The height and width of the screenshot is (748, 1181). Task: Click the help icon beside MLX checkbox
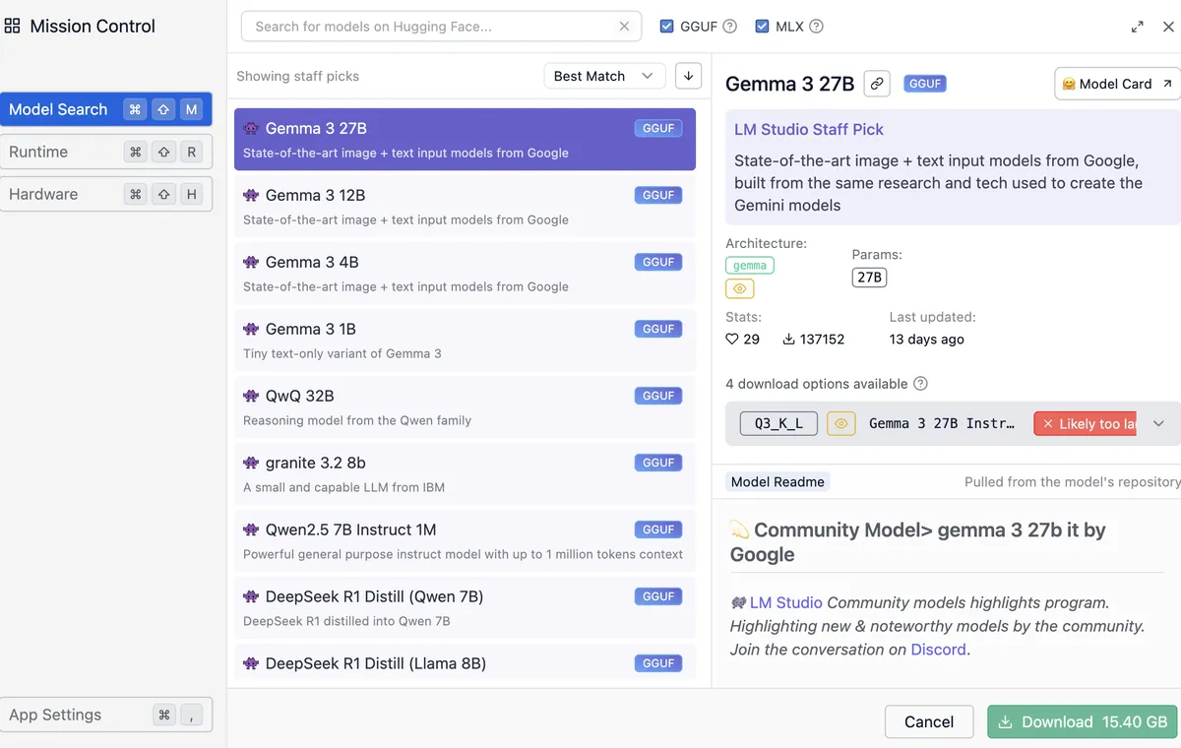[816, 27]
